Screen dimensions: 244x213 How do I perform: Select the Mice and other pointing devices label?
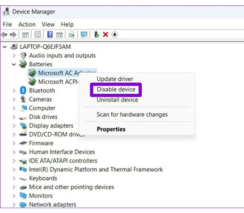click(x=72, y=187)
